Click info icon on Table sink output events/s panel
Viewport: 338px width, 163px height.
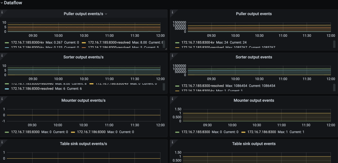coord(2,142)
